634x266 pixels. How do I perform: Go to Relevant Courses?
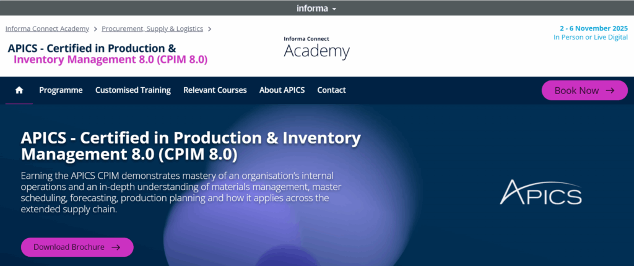click(215, 90)
